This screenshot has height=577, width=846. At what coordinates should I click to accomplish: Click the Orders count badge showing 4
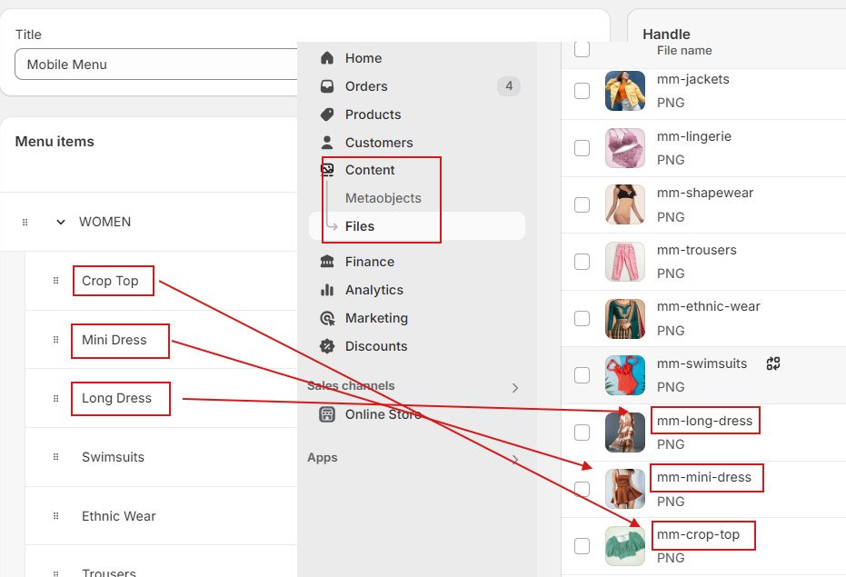(x=509, y=85)
